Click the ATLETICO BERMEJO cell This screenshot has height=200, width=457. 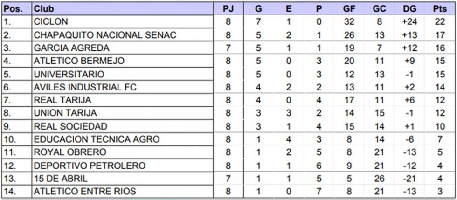(x=123, y=61)
